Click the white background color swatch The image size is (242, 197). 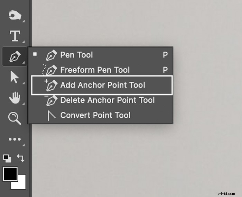[x=20, y=184]
